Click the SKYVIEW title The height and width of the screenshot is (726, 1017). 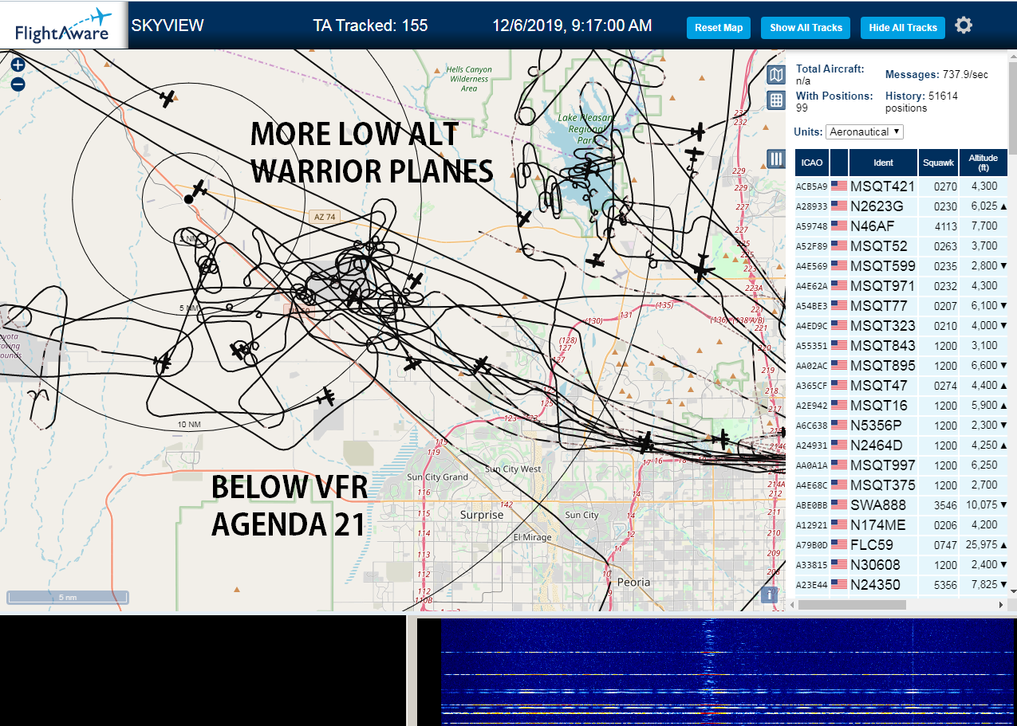(168, 26)
